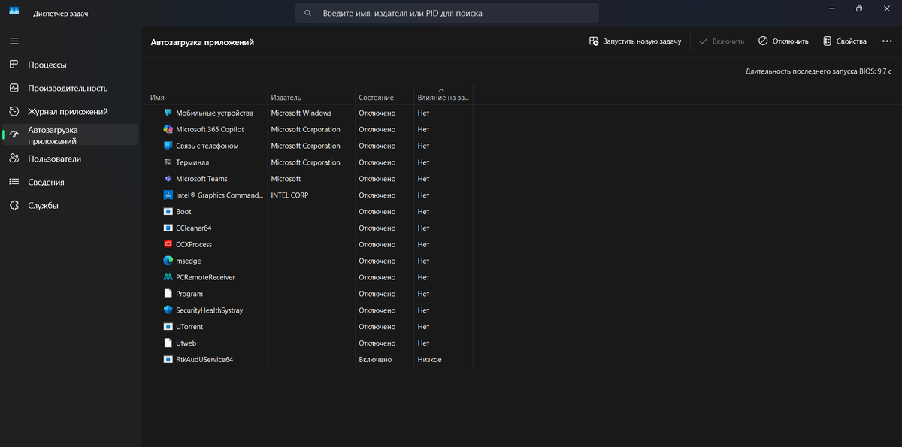Click the Task Manager app icon in title bar
This screenshot has width=902, height=447.
(x=14, y=12)
